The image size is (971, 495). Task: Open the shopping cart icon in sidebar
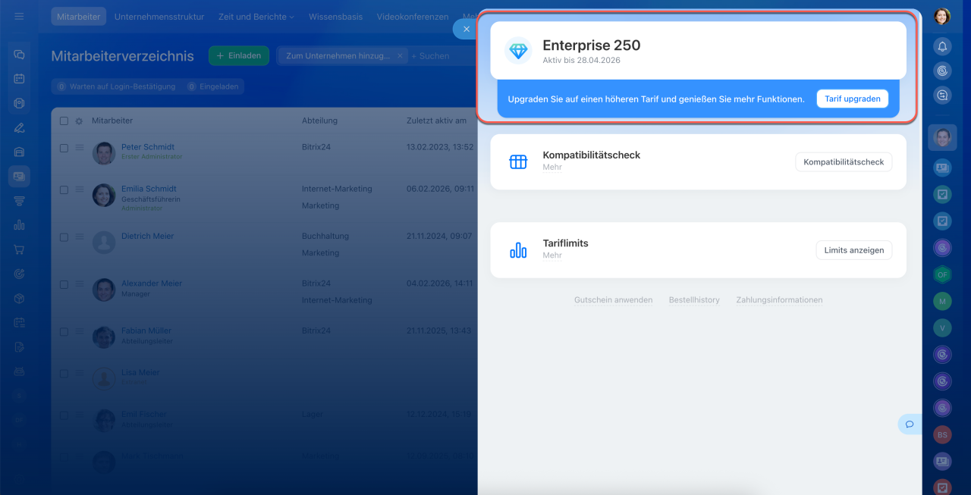pos(19,249)
